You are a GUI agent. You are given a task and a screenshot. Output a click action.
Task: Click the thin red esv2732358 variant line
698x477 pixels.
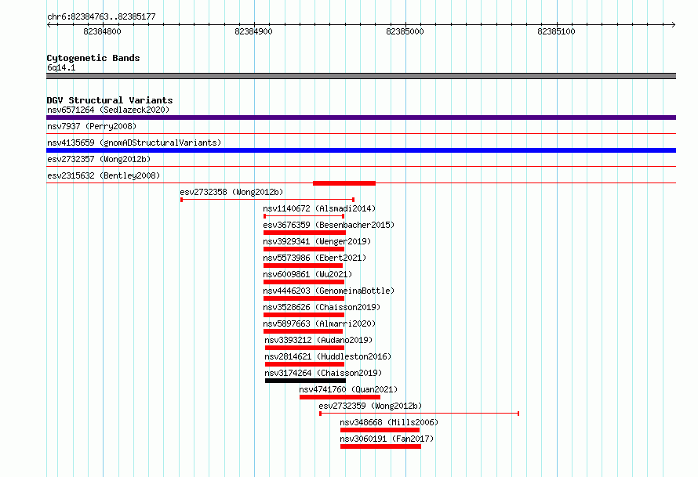pos(267,200)
